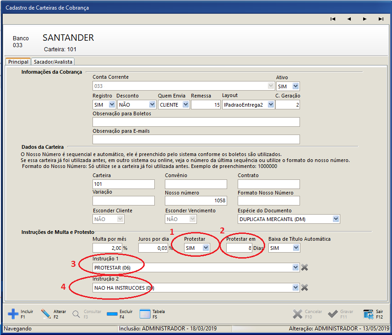Click the Contrato input field

[x=268, y=184]
